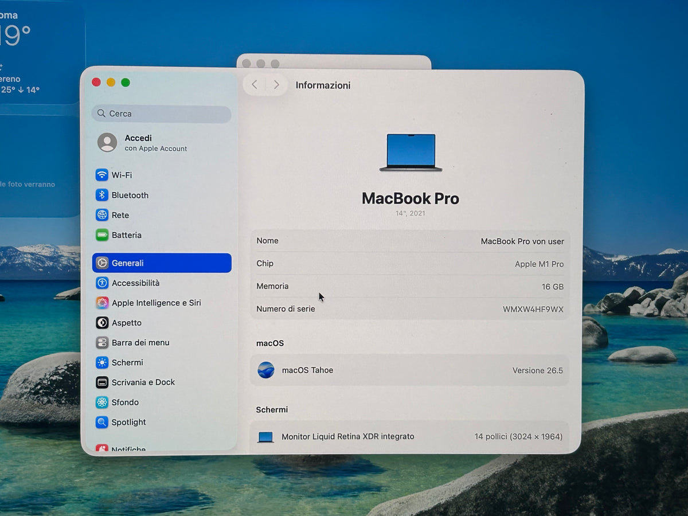Go back with the left chevron
The image size is (688, 516).
255,85
